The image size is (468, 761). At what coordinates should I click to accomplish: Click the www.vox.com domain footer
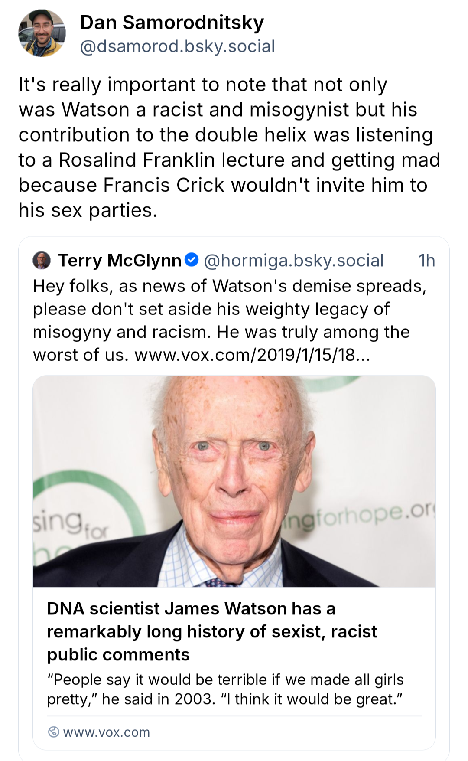[106, 732]
